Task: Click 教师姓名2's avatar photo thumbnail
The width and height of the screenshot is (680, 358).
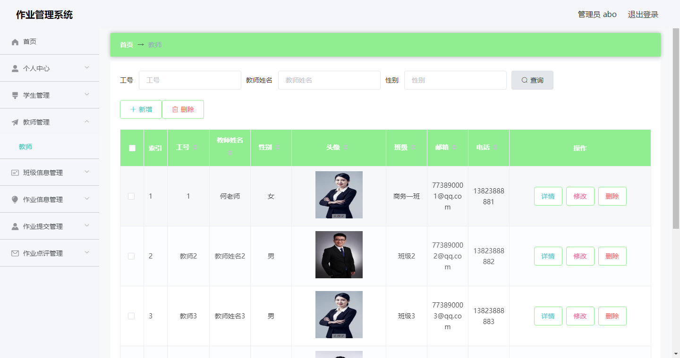Action: (x=339, y=255)
